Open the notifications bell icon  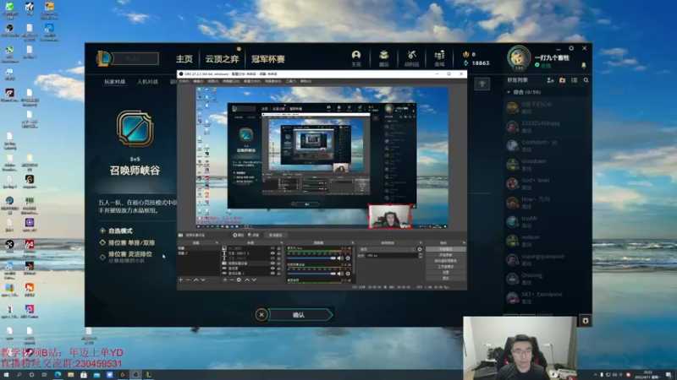click(583, 66)
